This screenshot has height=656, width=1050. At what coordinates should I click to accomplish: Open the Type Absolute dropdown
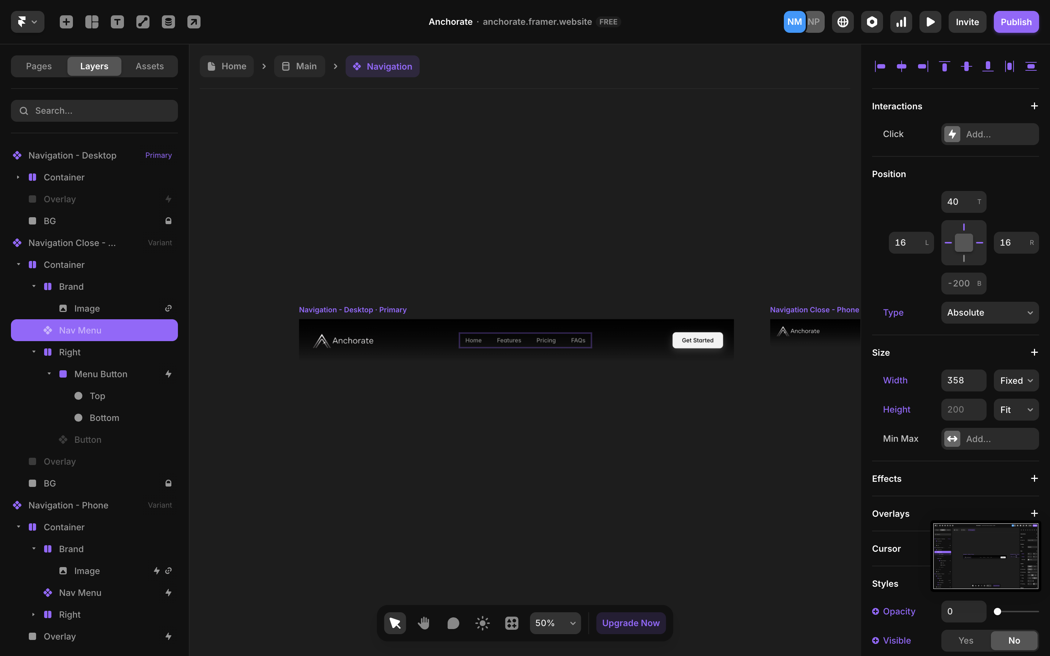(990, 312)
